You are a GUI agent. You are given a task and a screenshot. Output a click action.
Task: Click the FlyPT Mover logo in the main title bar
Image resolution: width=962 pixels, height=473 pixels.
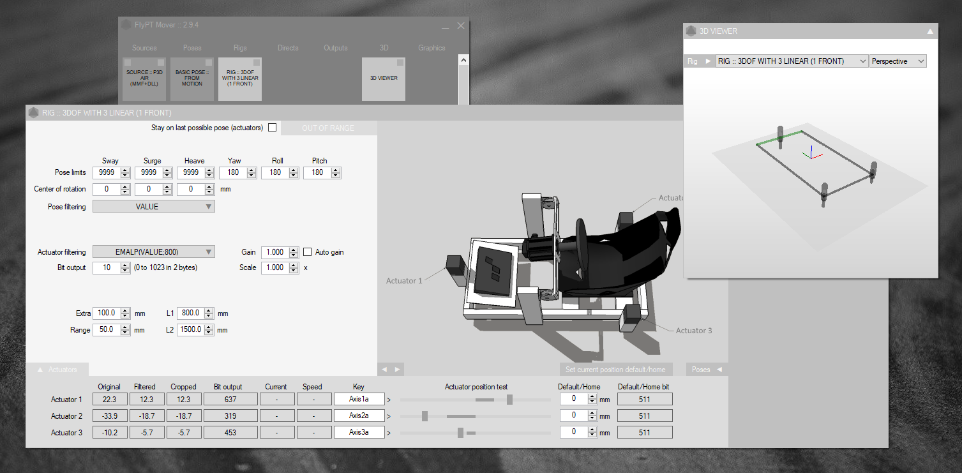125,25
